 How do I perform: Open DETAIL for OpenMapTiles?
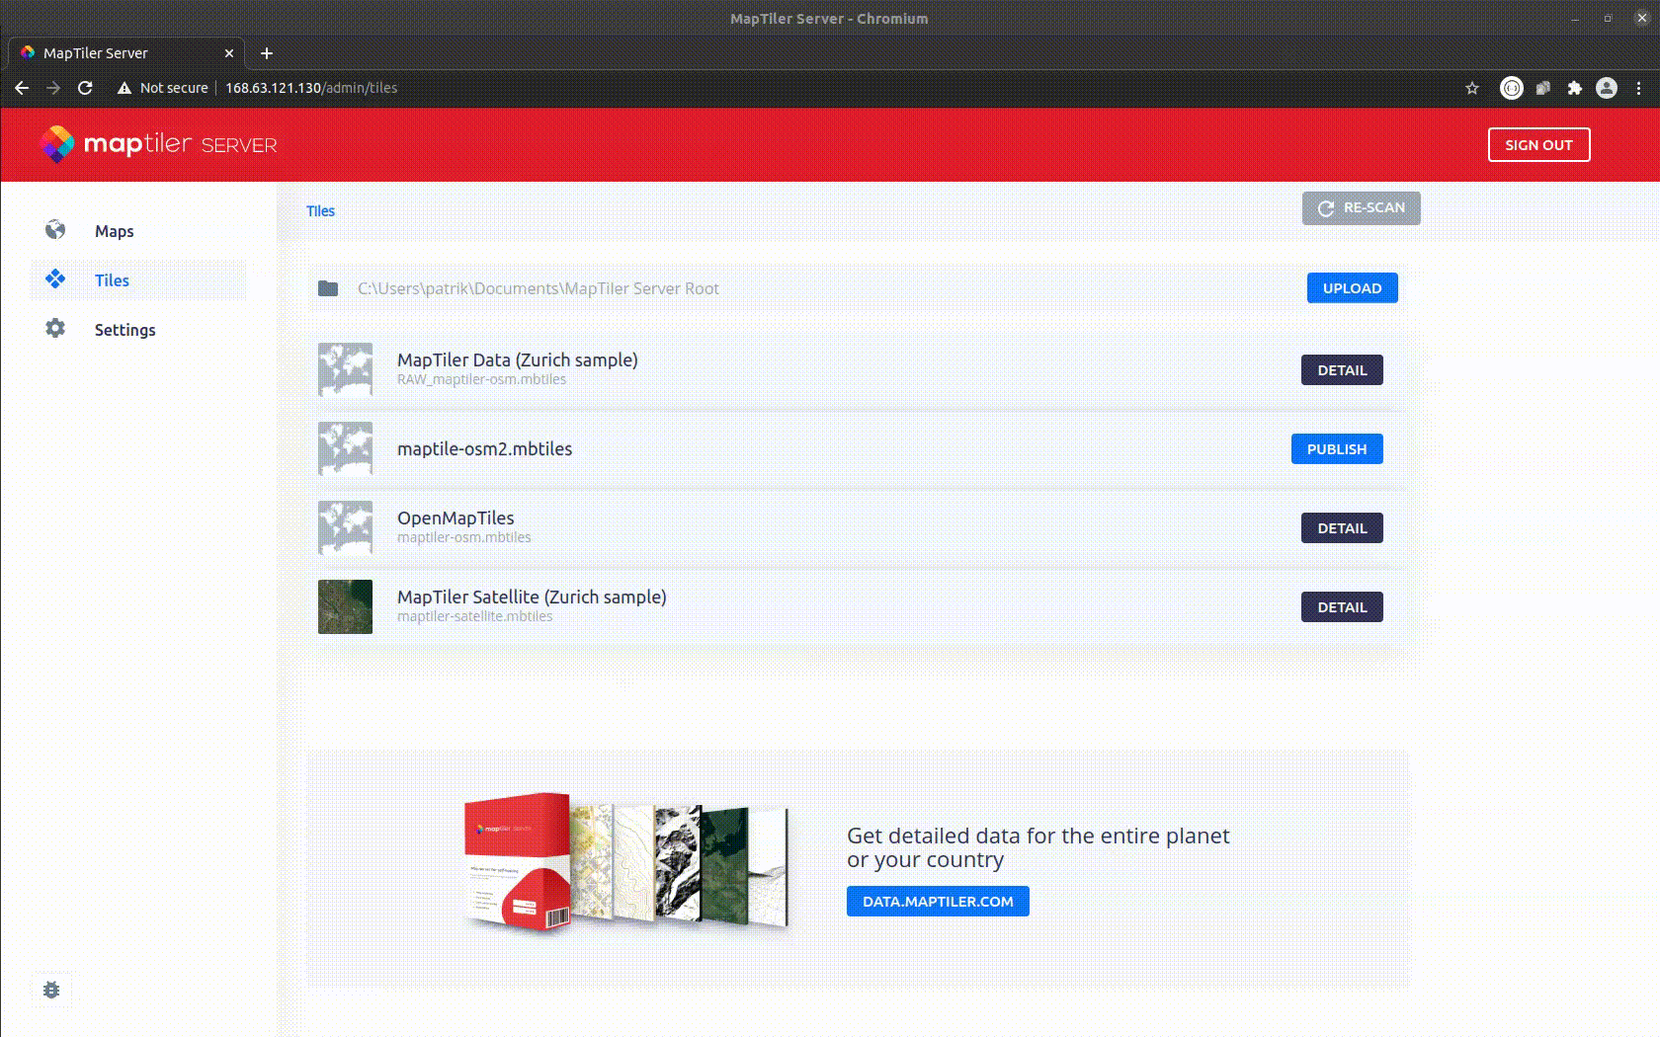click(1342, 528)
